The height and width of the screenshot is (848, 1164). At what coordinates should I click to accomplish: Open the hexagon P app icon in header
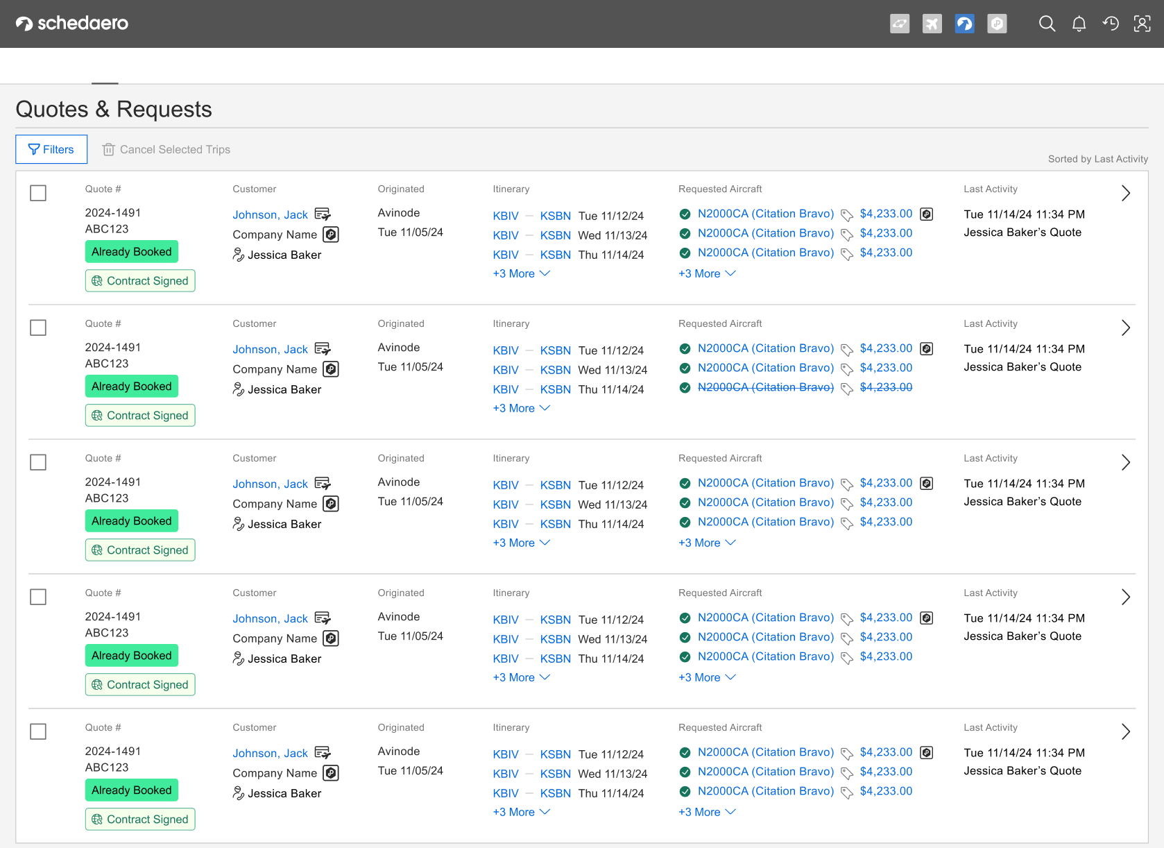[x=997, y=24]
